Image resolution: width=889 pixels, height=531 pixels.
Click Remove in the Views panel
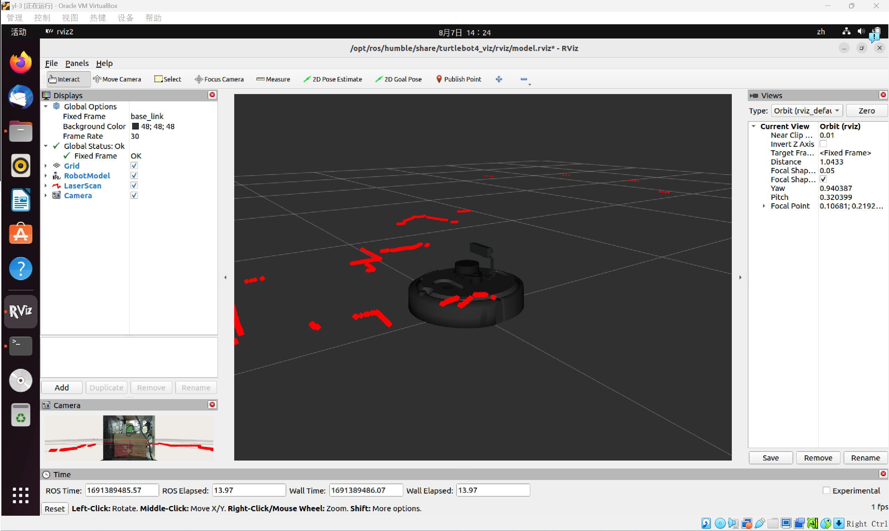818,458
